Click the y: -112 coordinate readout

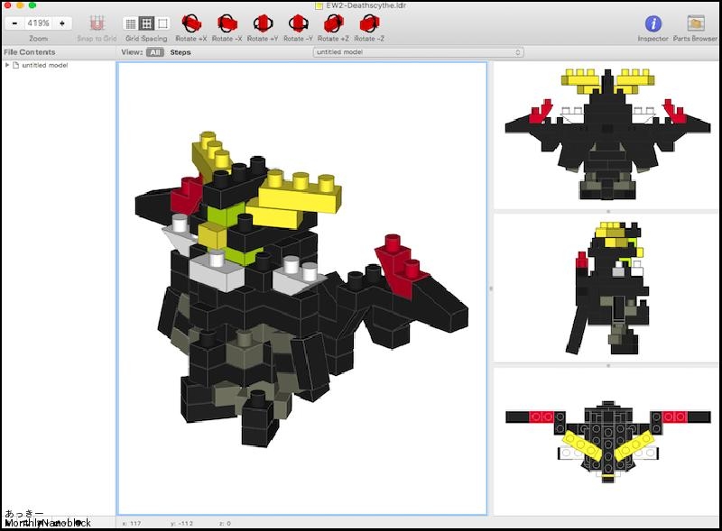(182, 523)
